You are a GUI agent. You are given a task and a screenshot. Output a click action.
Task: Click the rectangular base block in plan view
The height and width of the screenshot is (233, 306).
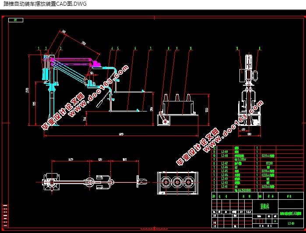[x=51, y=182]
